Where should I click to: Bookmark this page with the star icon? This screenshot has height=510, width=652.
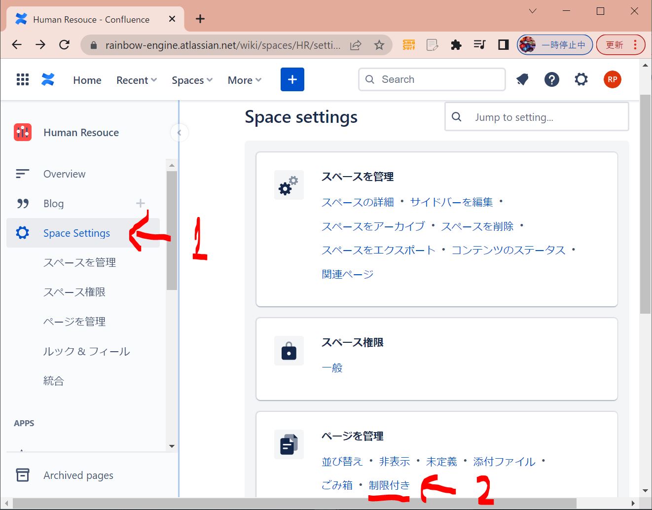(379, 45)
